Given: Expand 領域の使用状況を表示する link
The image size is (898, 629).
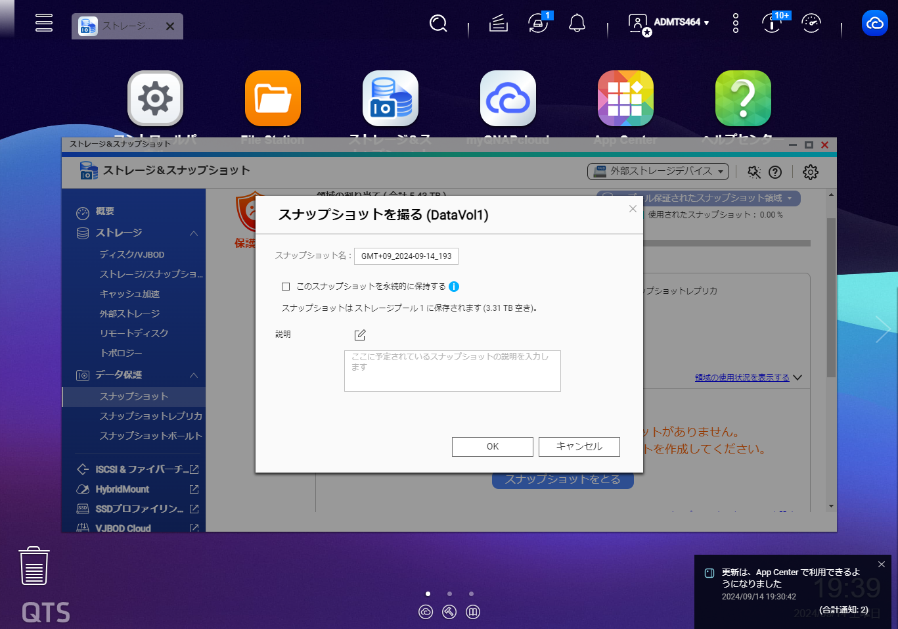Looking at the screenshot, I should point(742,378).
